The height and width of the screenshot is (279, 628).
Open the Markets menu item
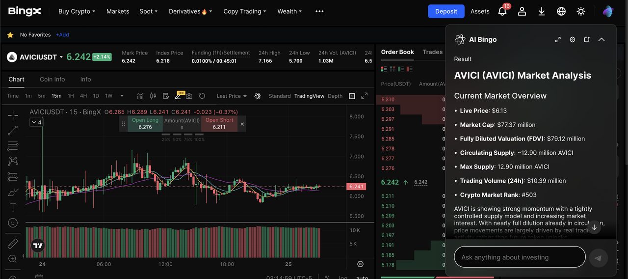coord(118,11)
